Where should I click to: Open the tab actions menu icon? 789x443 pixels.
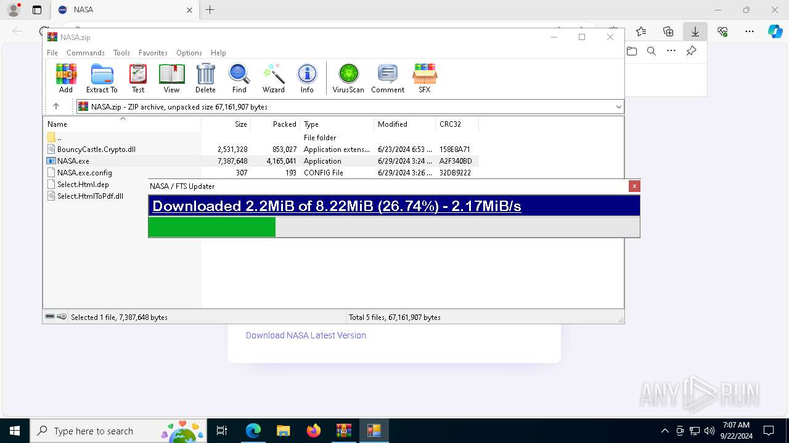(x=37, y=10)
